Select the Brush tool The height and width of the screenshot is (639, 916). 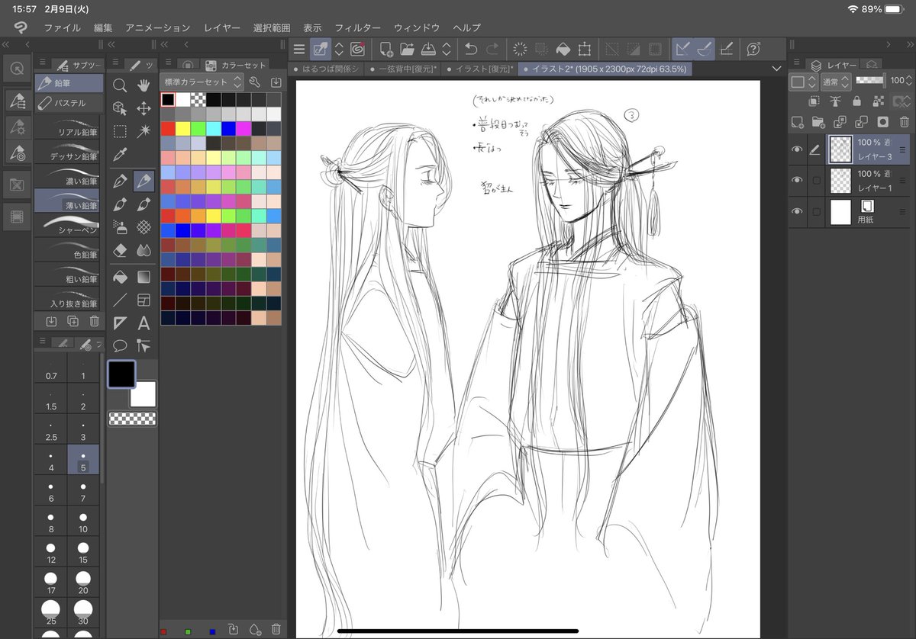120,204
